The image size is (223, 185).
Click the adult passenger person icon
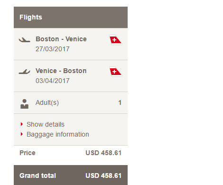click(24, 104)
